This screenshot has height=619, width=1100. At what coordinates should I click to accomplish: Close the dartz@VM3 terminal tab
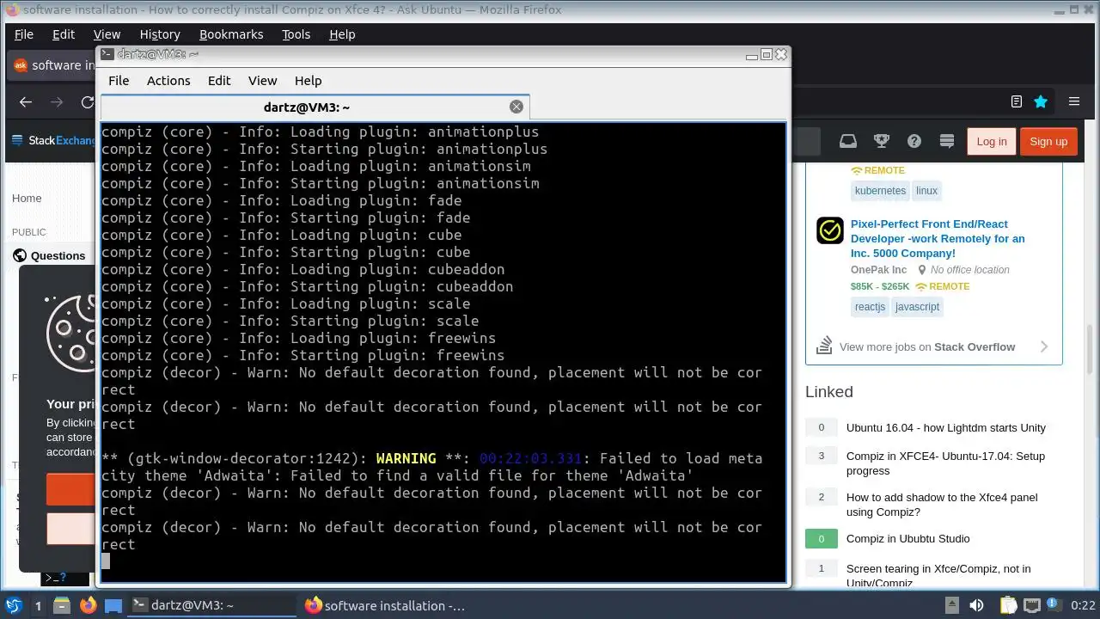point(516,107)
